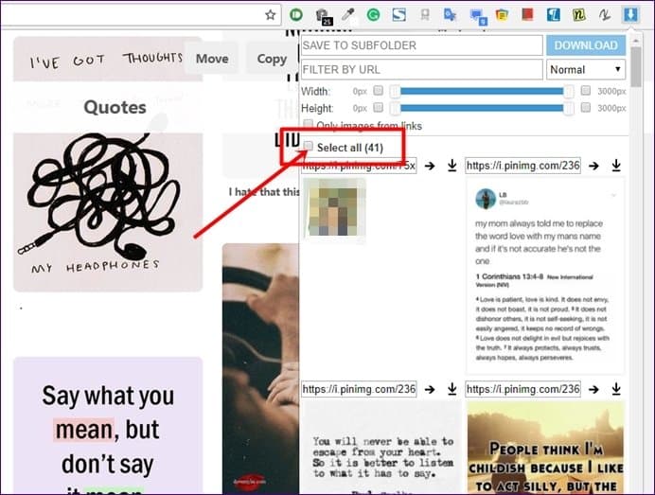655x495 pixels.
Task: Focus the Save to Subfolder input field
Action: coord(421,44)
